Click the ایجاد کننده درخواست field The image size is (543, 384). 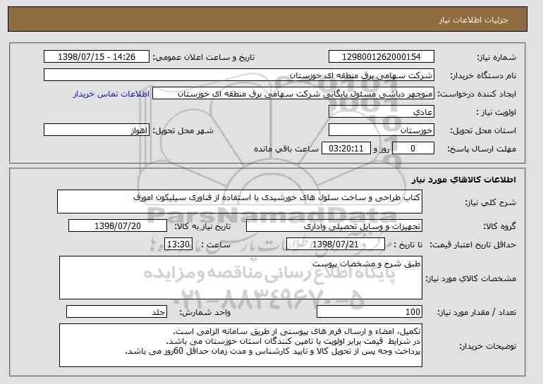point(293,94)
